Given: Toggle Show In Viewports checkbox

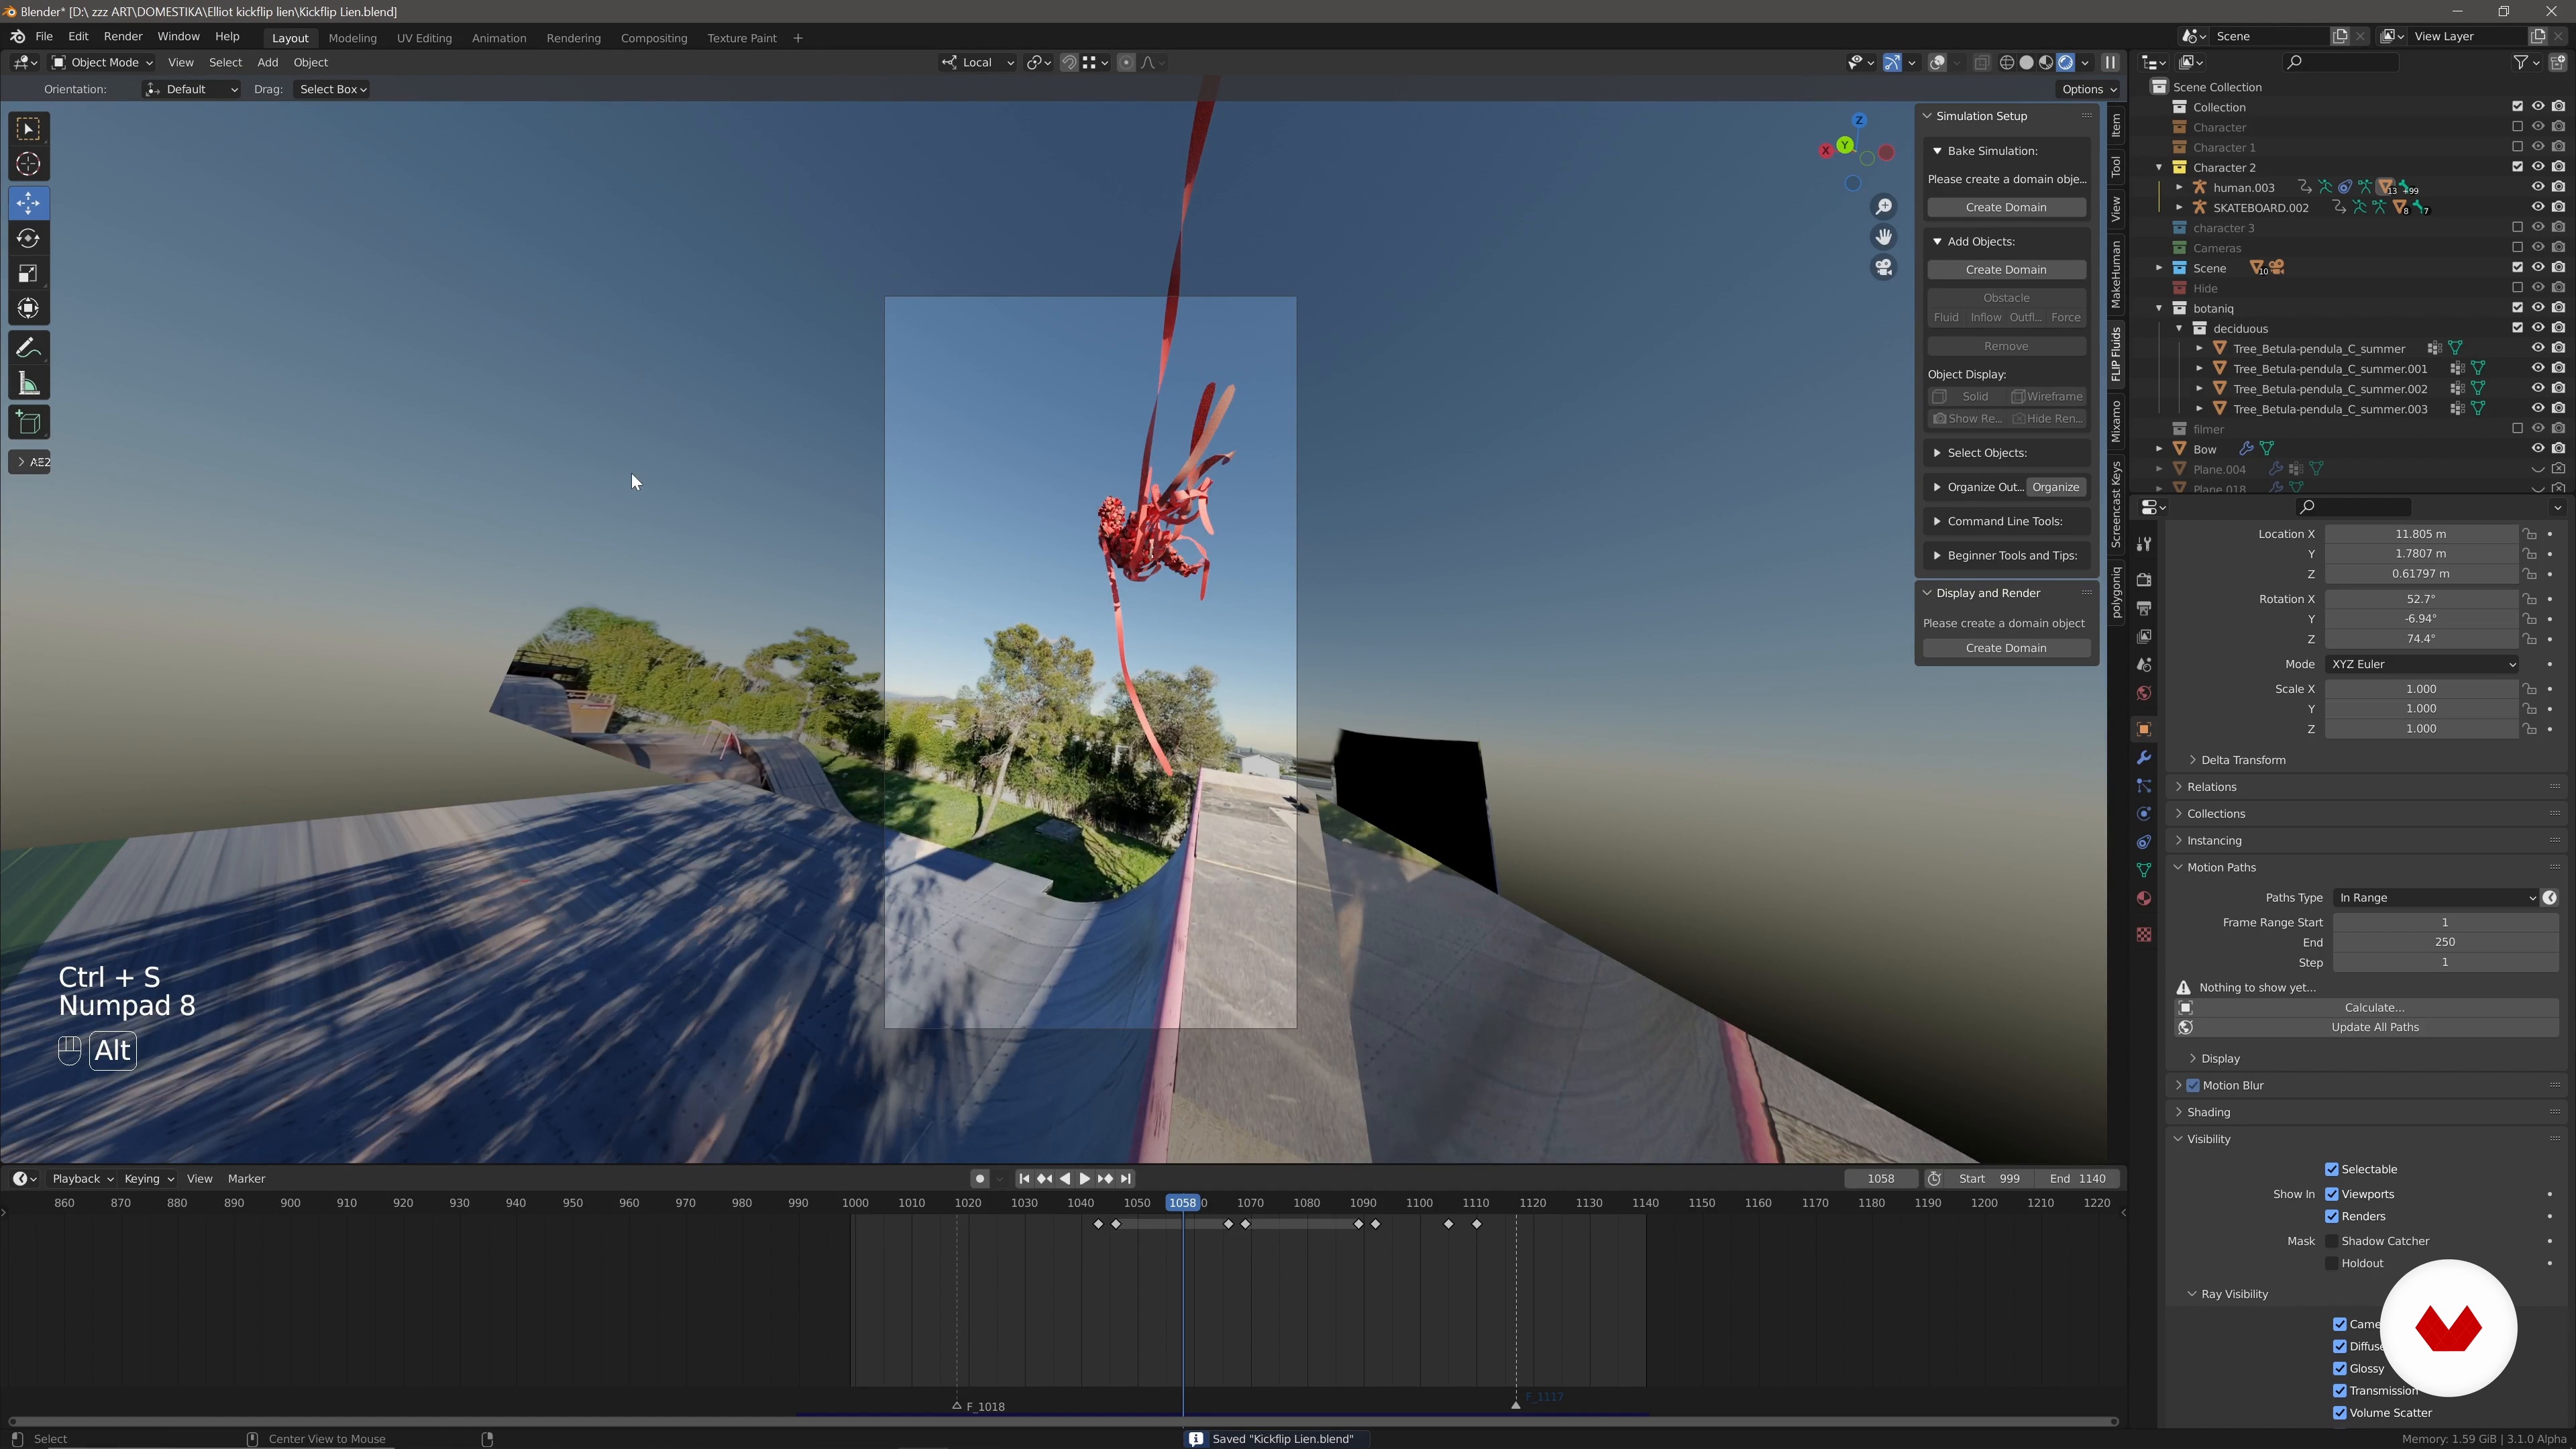Looking at the screenshot, I should (2332, 1194).
